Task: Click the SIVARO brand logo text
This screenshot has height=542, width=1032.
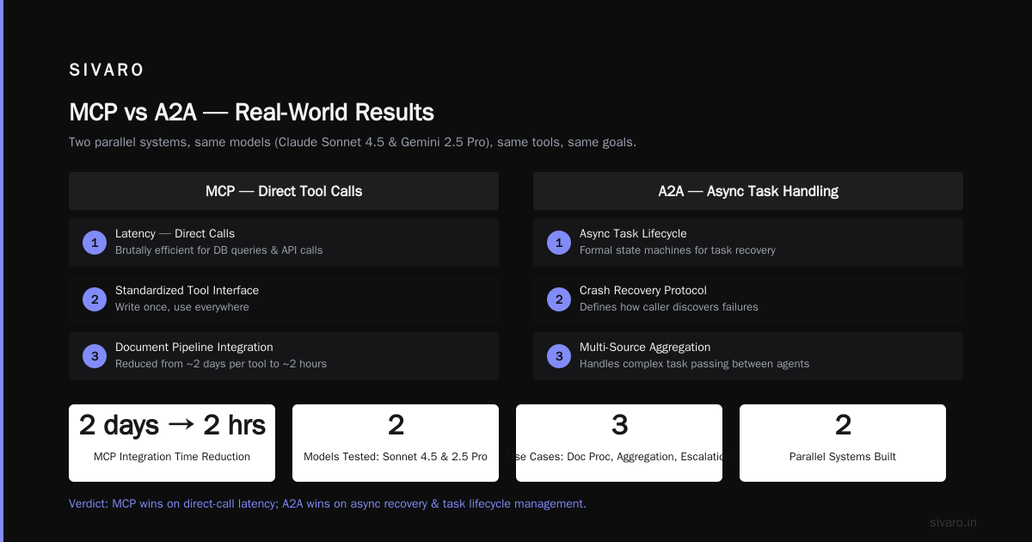Action: 107,71
